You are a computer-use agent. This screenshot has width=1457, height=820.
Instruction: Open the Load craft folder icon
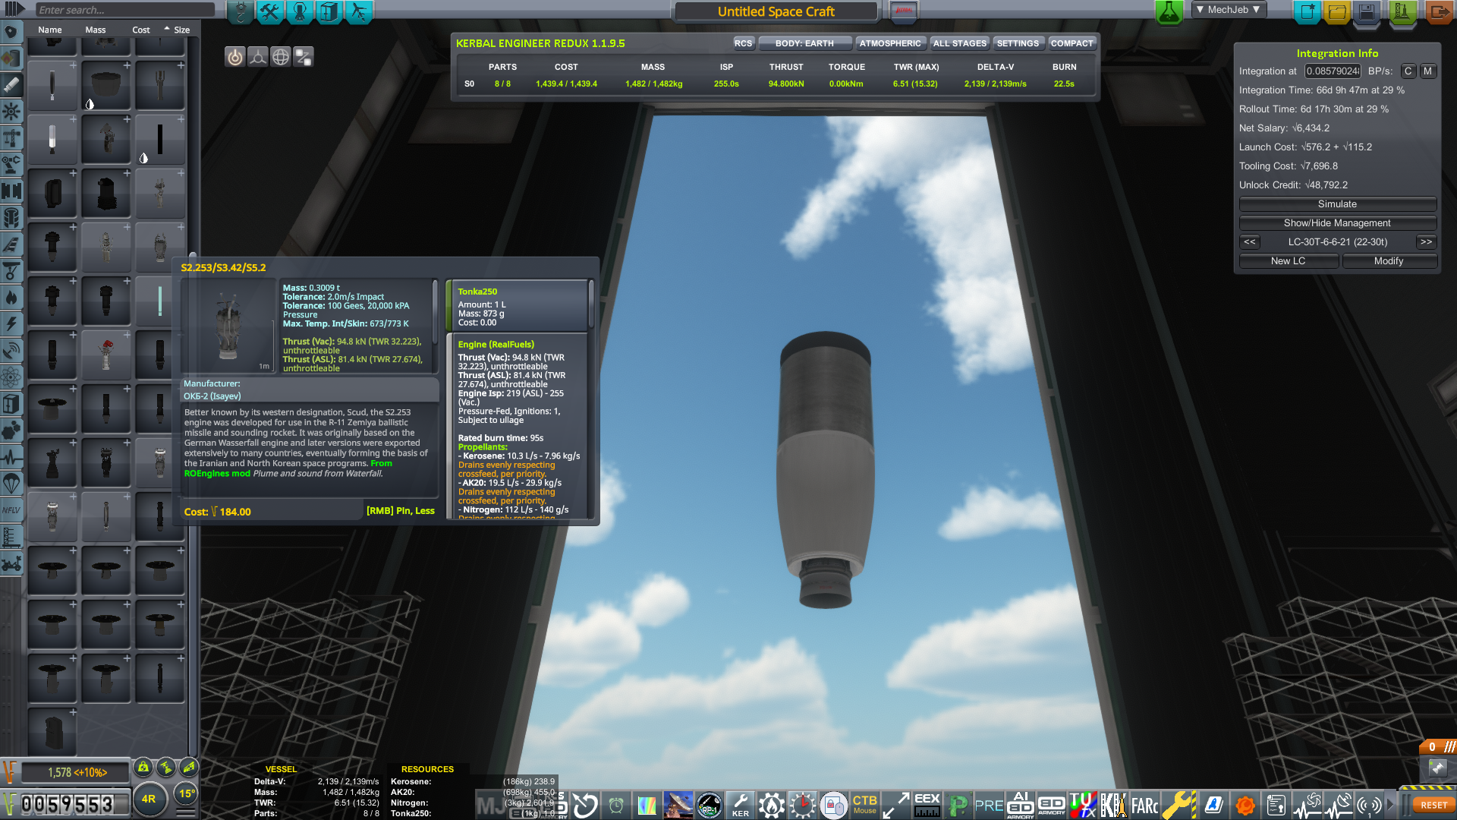1337,11
